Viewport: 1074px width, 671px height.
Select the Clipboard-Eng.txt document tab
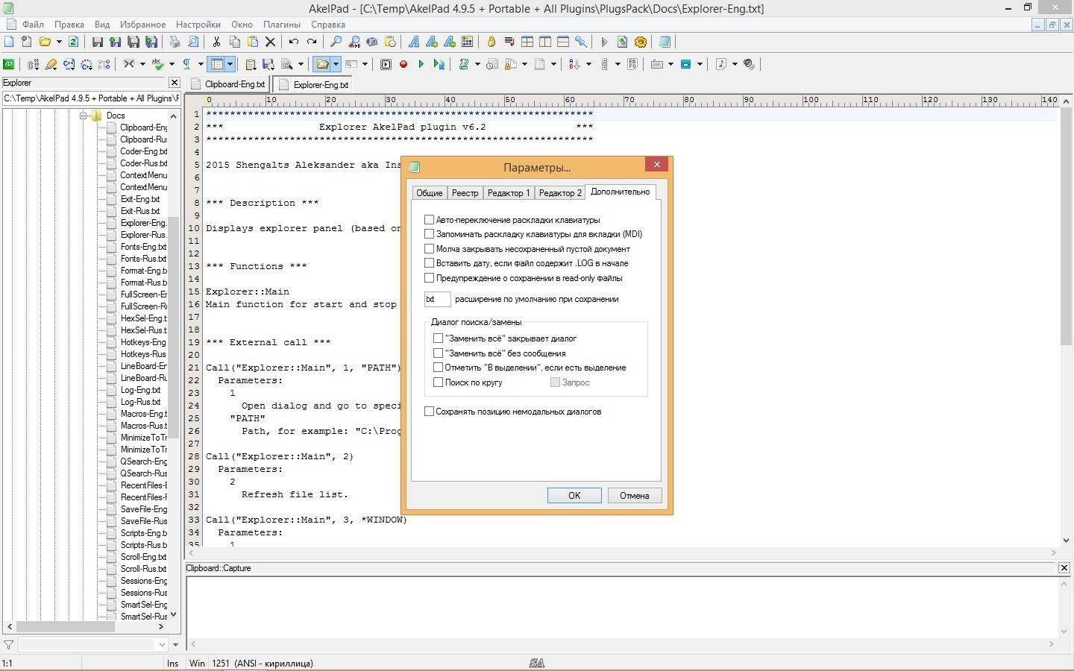(x=228, y=84)
